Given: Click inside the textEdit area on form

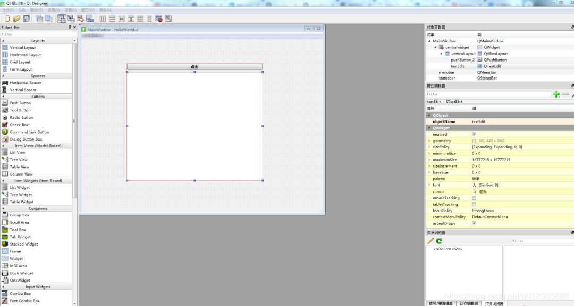Looking at the screenshot, I should 195,126.
